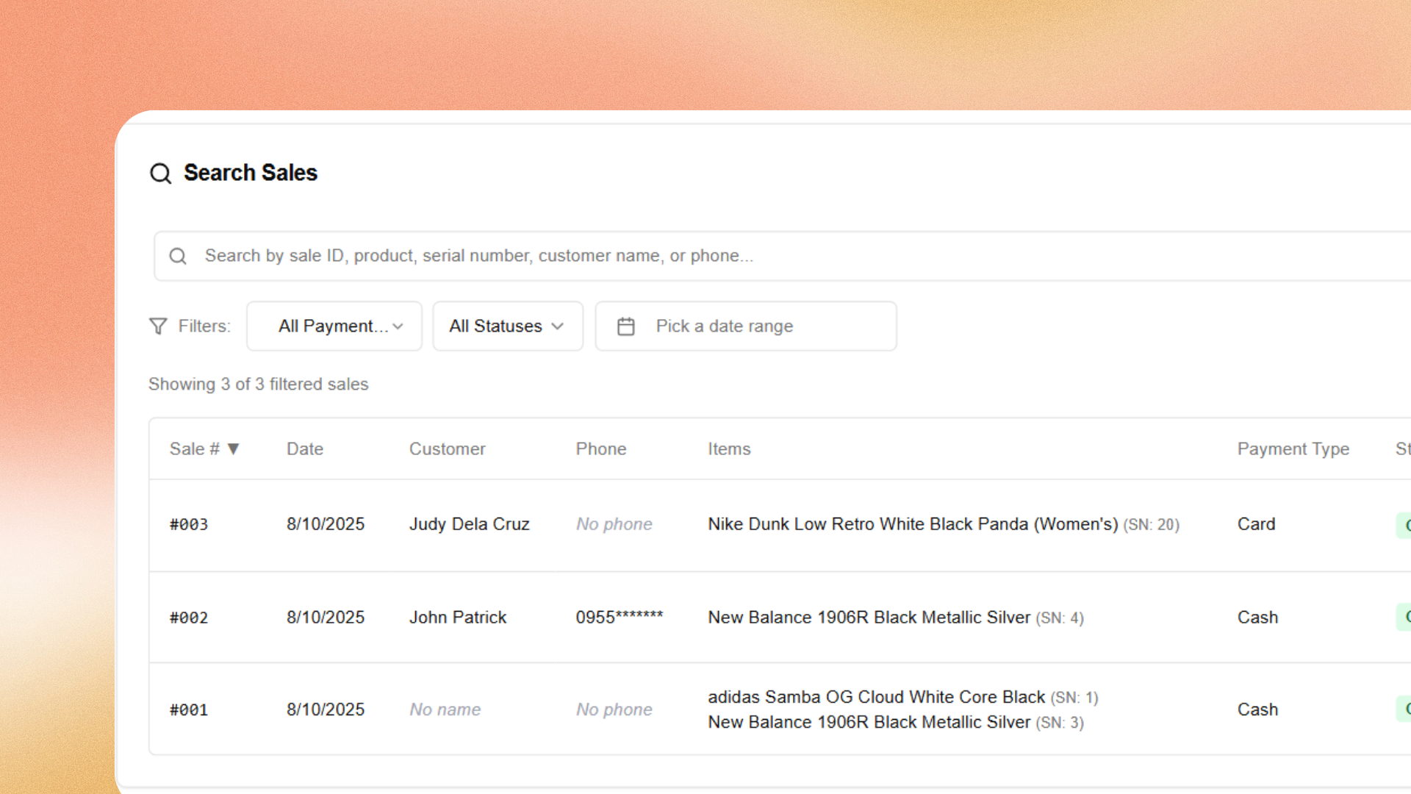Image resolution: width=1411 pixels, height=794 pixels.
Task: Select customer Judy Dela Cruz
Action: click(x=469, y=524)
